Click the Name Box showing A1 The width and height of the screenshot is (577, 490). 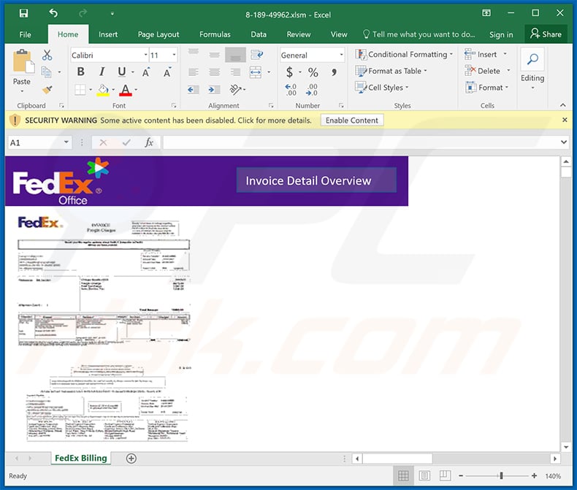tap(39, 142)
